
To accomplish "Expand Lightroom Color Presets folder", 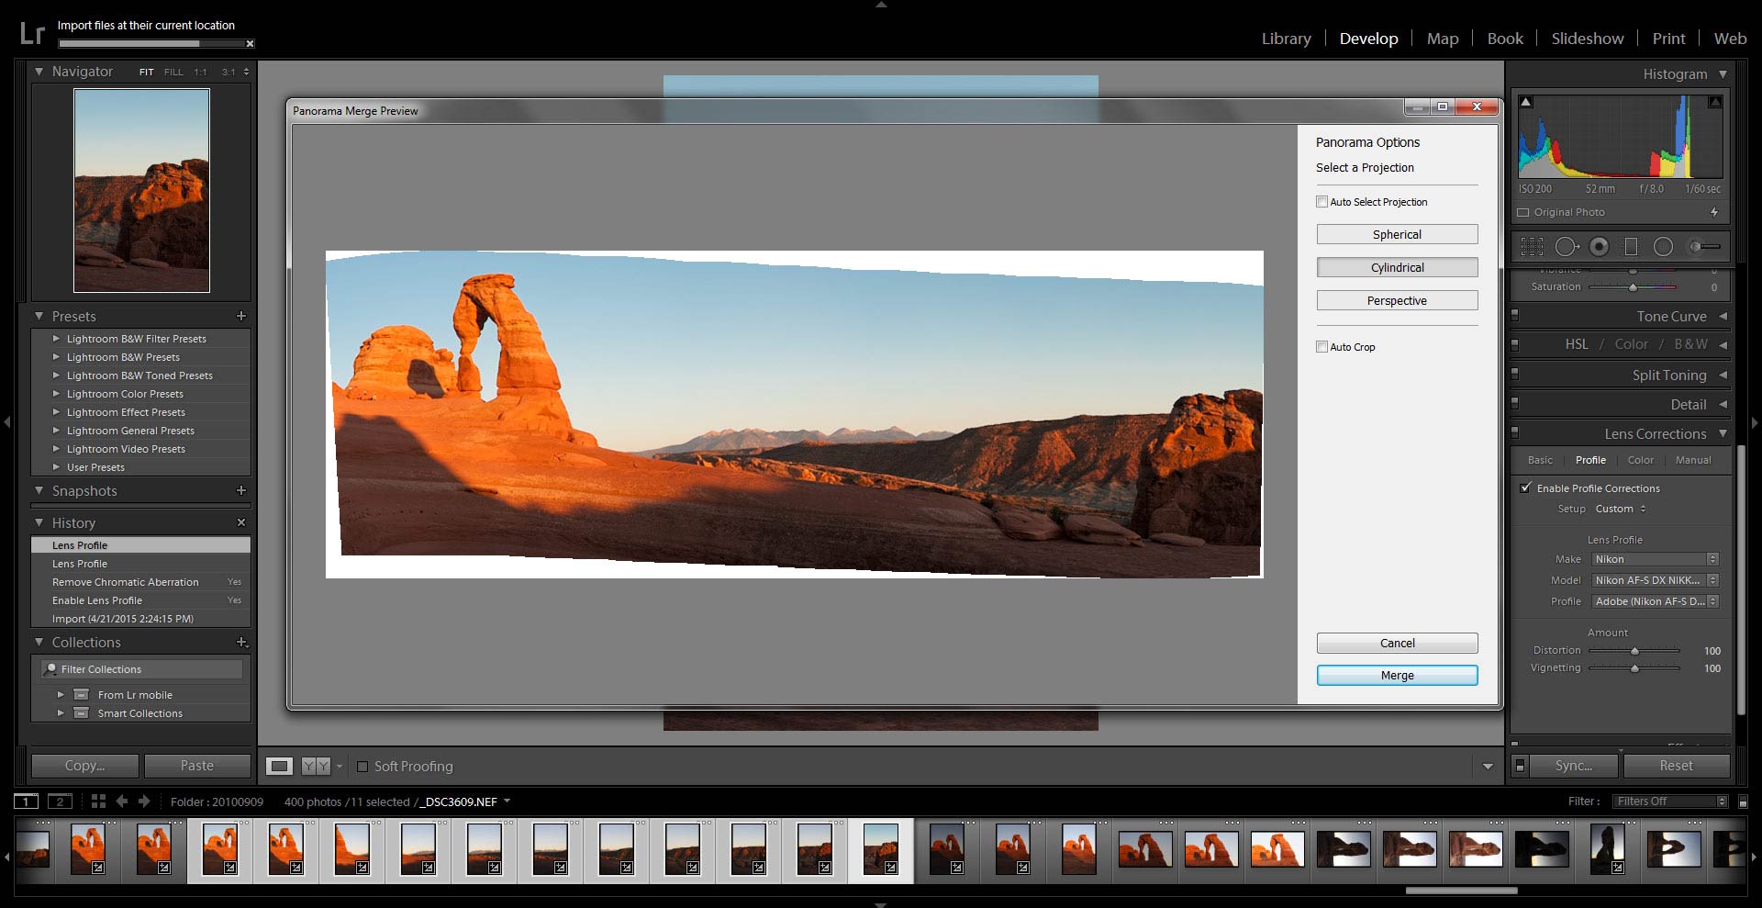I will [x=56, y=394].
